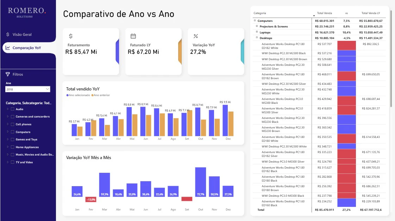Click the WWI Desktop PC2.30 M2300 Brown row

[319, 59]
